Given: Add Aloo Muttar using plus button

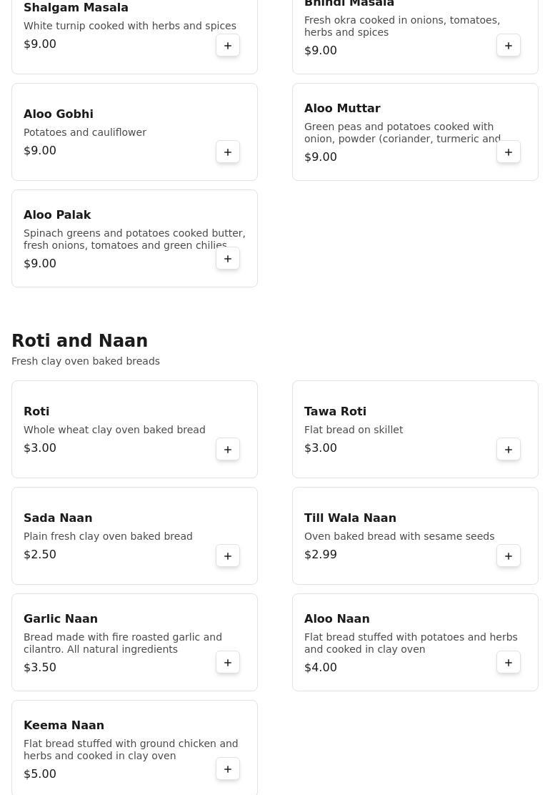Looking at the screenshot, I should point(509,152).
